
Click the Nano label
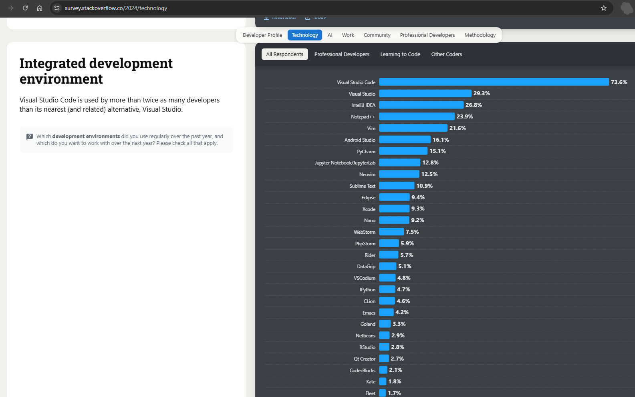(x=370, y=221)
